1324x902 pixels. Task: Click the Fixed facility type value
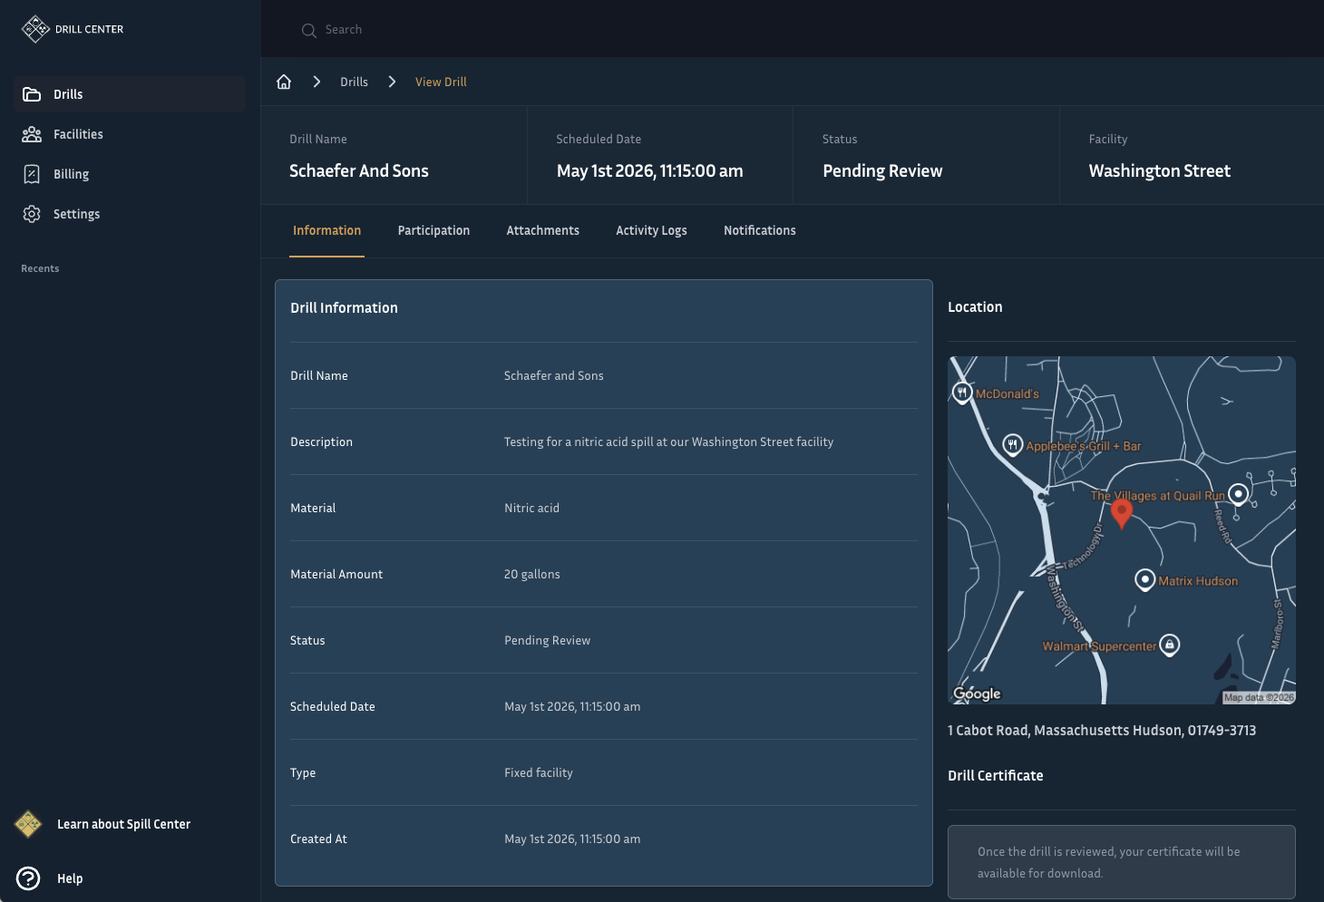point(539,772)
